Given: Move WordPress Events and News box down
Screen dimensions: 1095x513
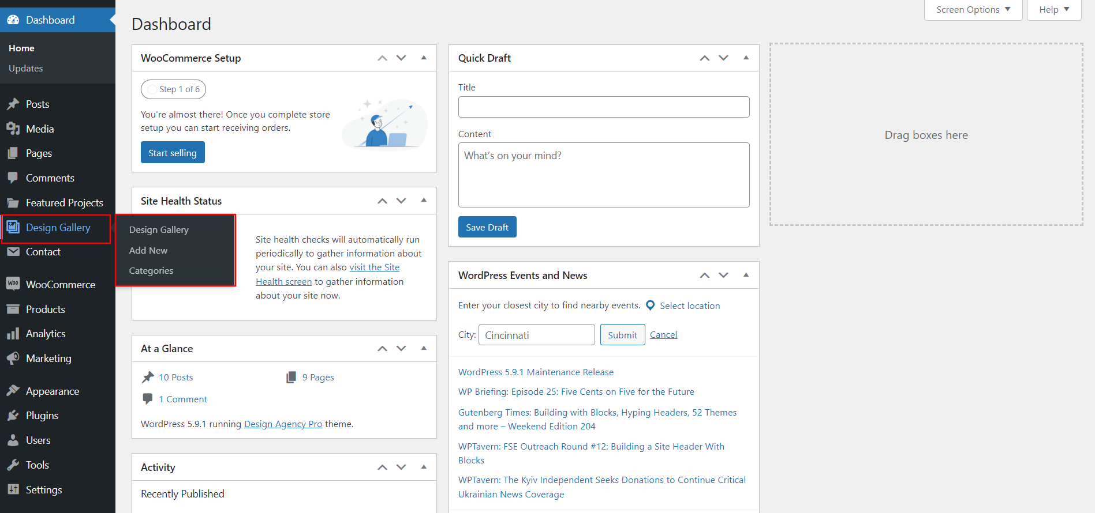Looking at the screenshot, I should click(x=723, y=276).
